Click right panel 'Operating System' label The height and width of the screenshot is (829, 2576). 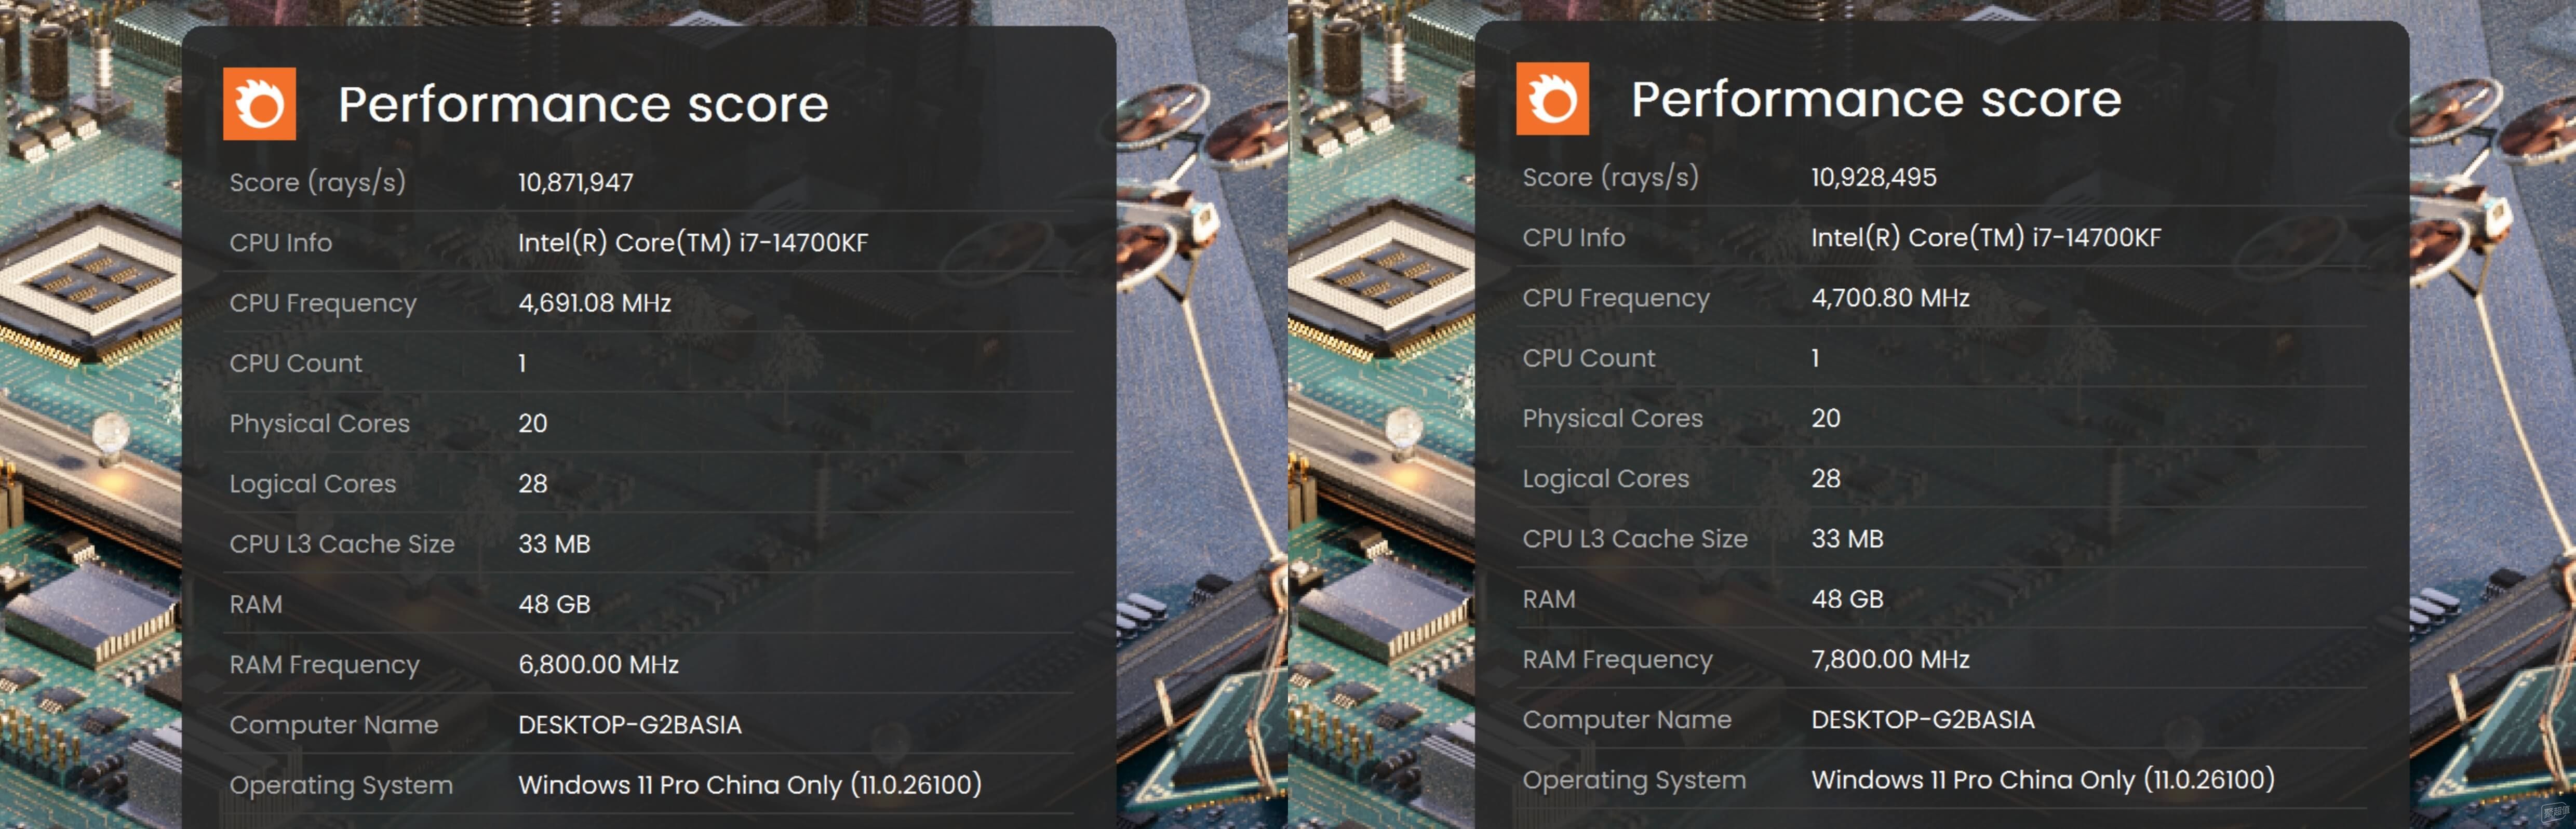point(1634,781)
